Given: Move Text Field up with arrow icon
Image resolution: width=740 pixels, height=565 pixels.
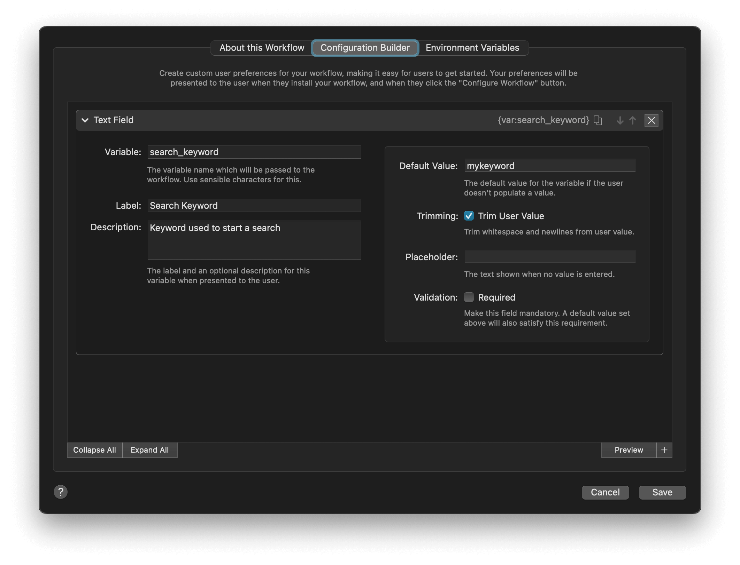Looking at the screenshot, I should tap(633, 120).
